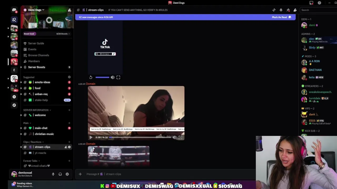The image size is (337, 189).
Task: Open Trending videos taskbar widget
Action: (22, 185)
